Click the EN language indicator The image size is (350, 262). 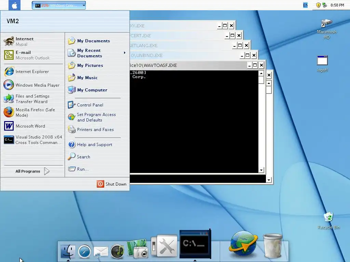[305, 5]
